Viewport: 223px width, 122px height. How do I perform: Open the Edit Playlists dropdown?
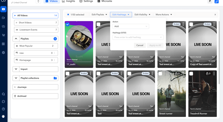[x=99, y=15]
